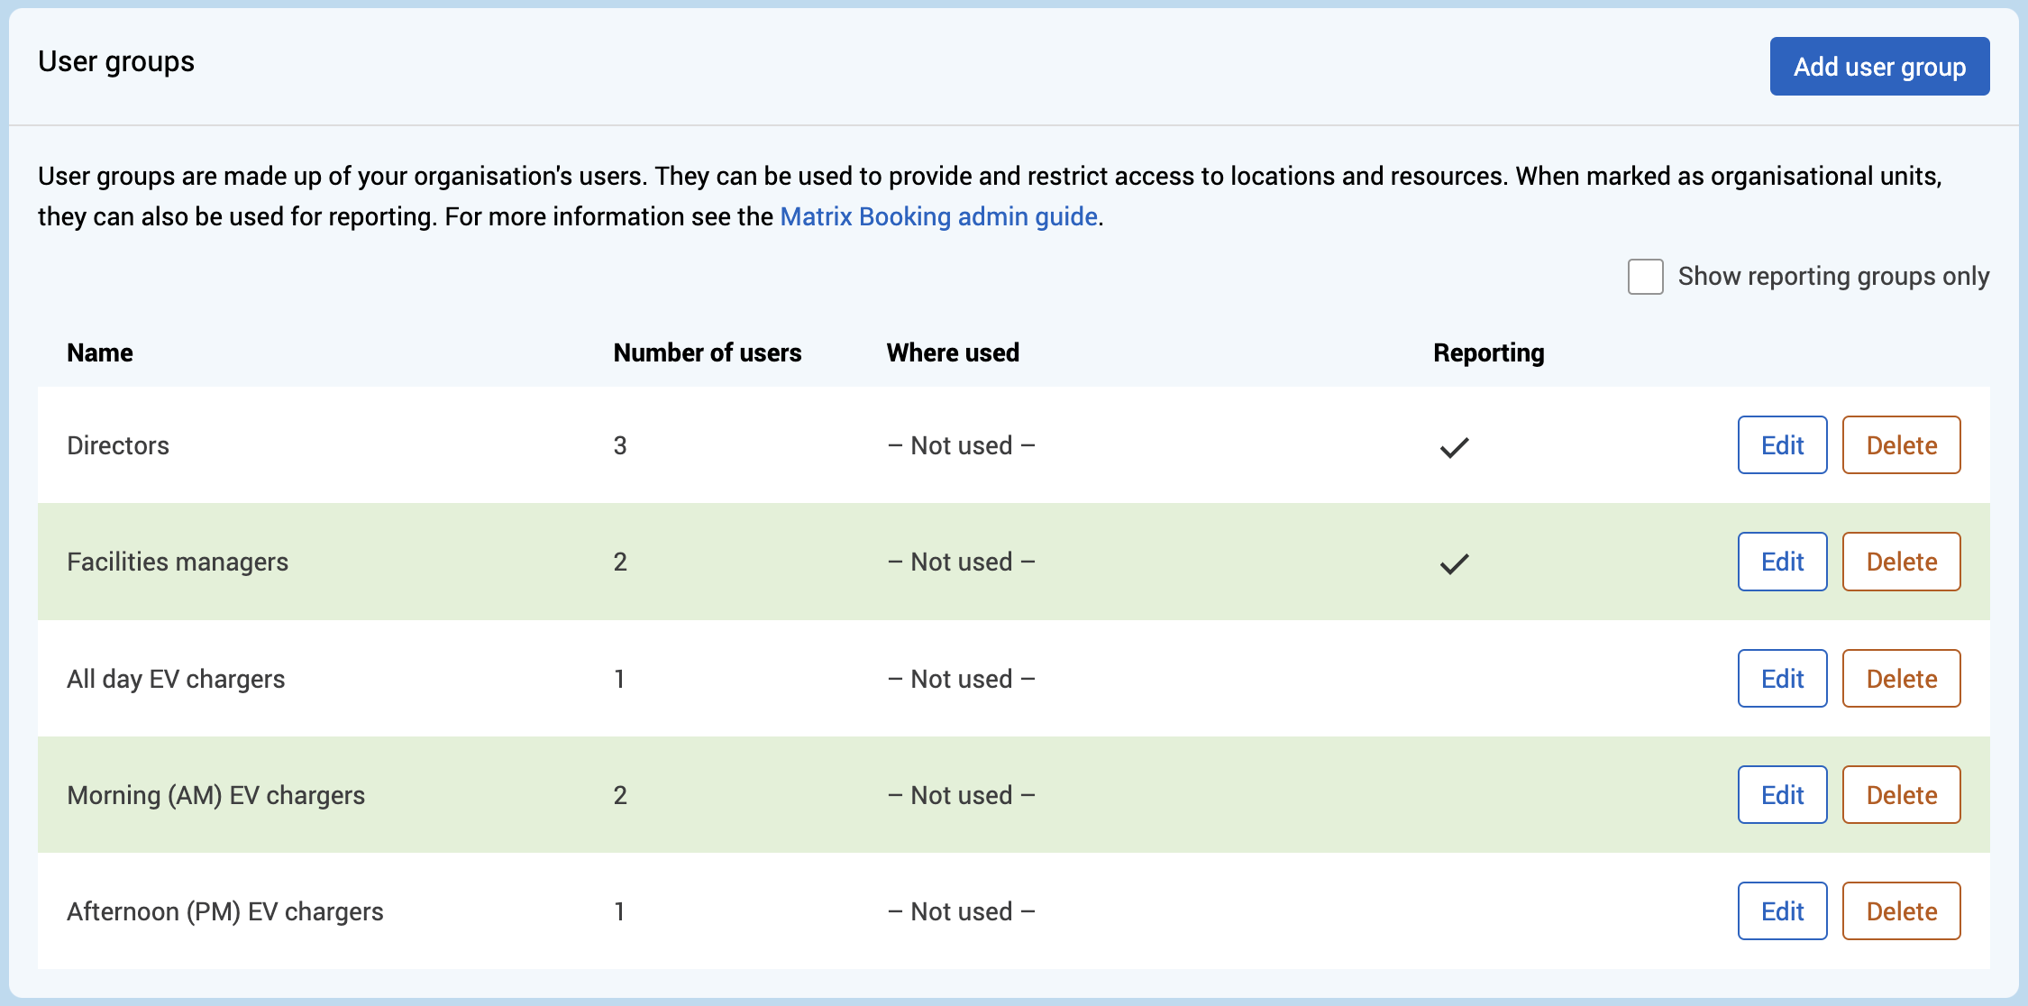The width and height of the screenshot is (2028, 1006).
Task: Enable Show reporting groups only checkbox
Action: (x=1645, y=277)
